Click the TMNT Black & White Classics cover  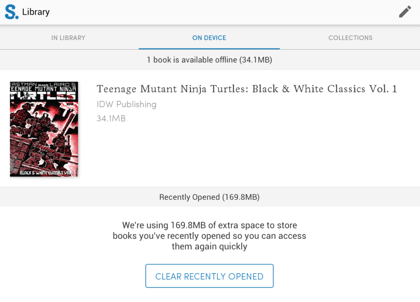(x=44, y=129)
